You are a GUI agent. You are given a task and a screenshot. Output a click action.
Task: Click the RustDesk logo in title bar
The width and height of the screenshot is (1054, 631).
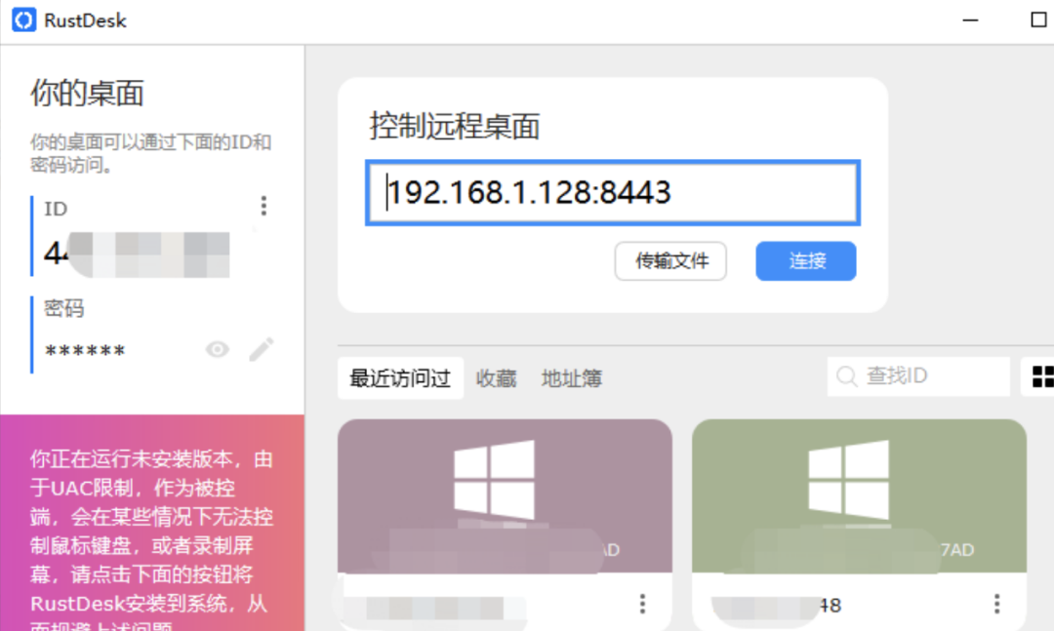24,20
